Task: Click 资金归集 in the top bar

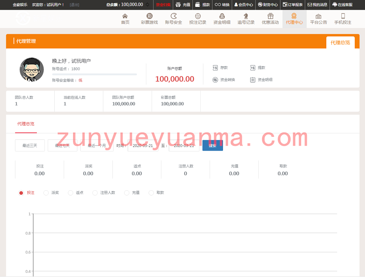Action: point(163,5)
